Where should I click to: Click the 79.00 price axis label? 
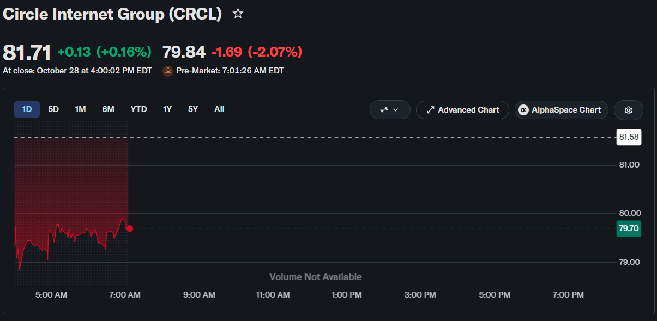(629, 262)
